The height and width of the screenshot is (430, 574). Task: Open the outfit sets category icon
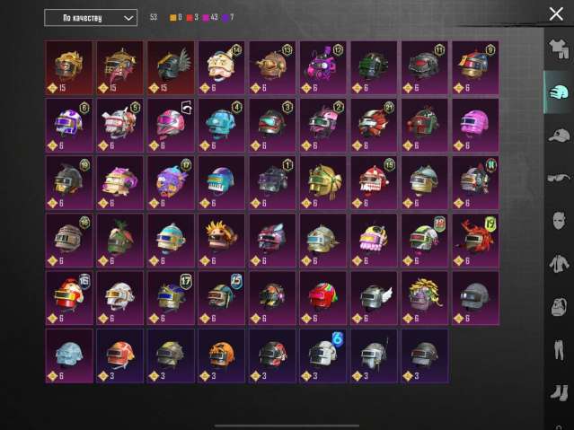[559, 49]
